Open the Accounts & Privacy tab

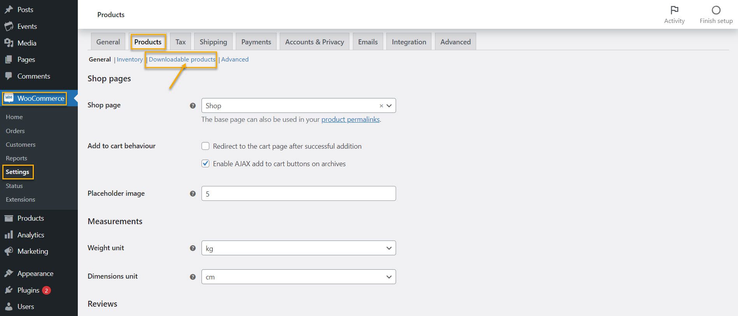[x=314, y=42]
